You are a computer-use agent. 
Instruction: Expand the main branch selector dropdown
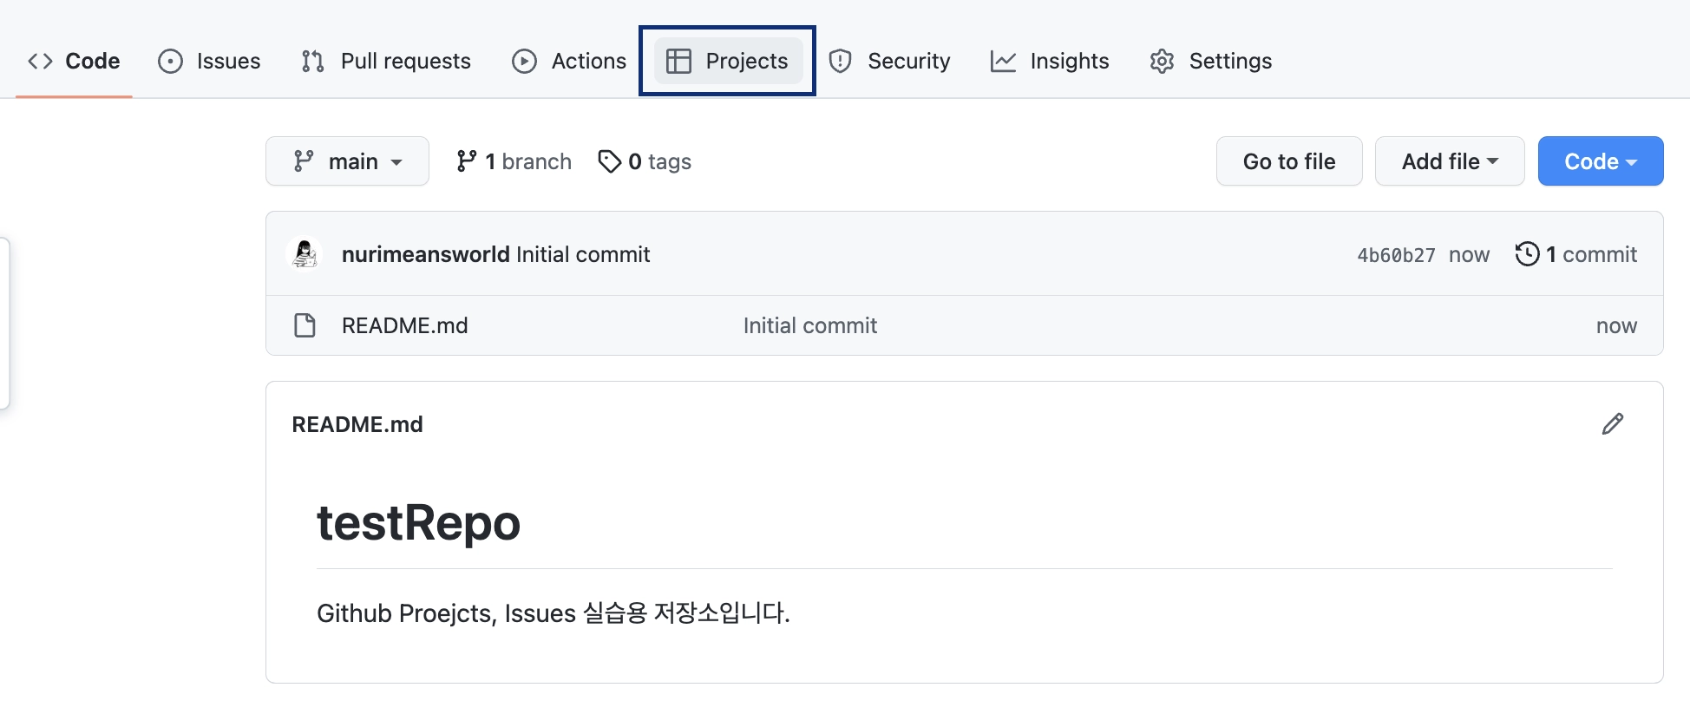347,161
